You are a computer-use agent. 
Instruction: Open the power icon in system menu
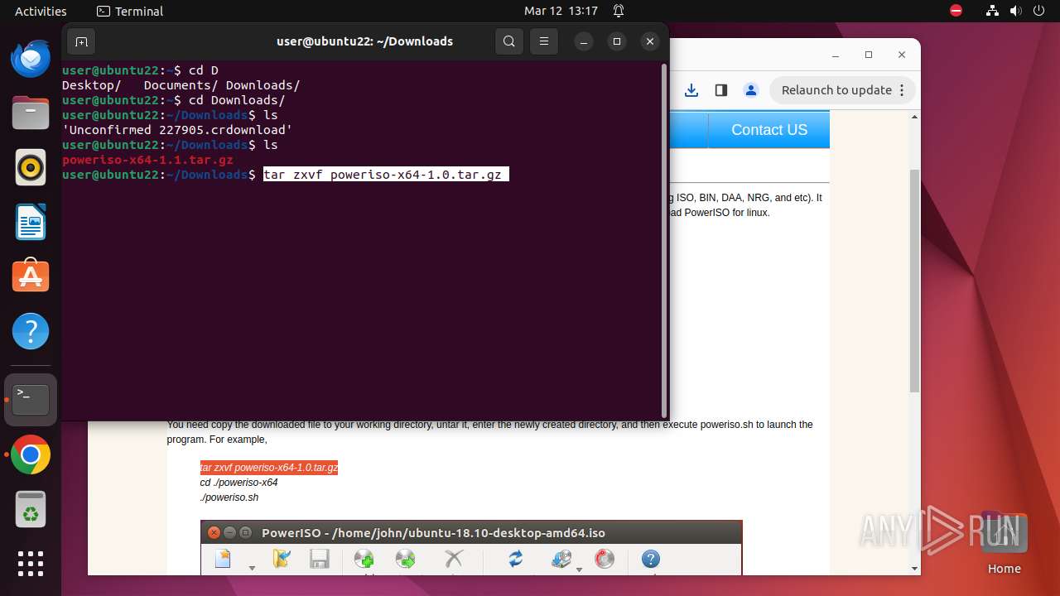click(x=1038, y=11)
